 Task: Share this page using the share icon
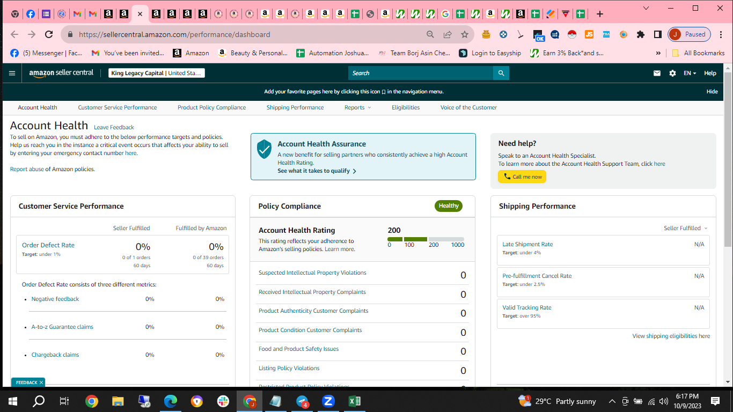(448, 34)
